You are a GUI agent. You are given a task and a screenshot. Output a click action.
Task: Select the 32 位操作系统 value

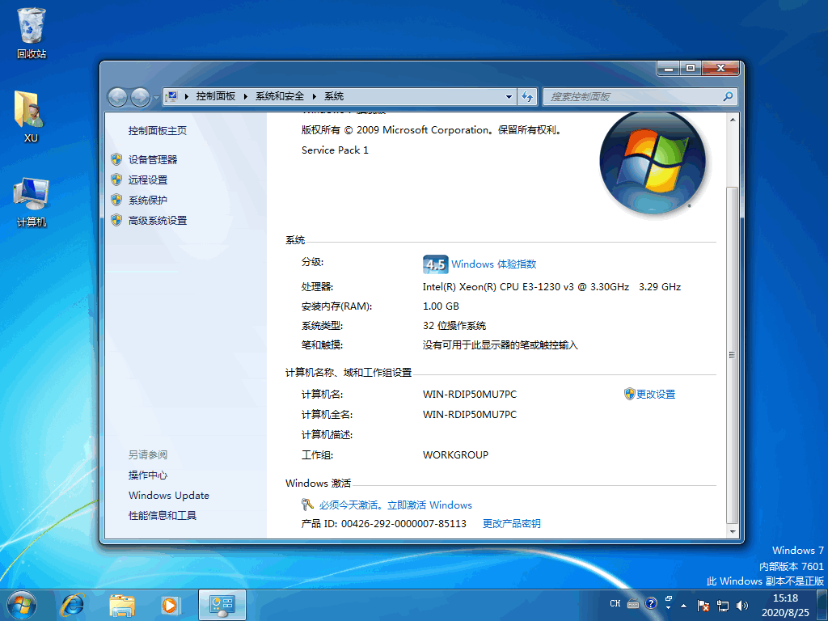[454, 326]
